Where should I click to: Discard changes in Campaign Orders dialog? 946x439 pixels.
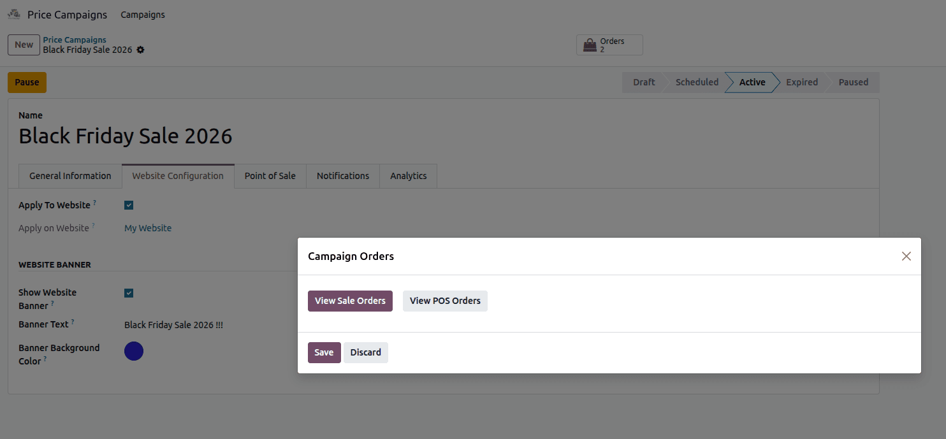(x=365, y=352)
